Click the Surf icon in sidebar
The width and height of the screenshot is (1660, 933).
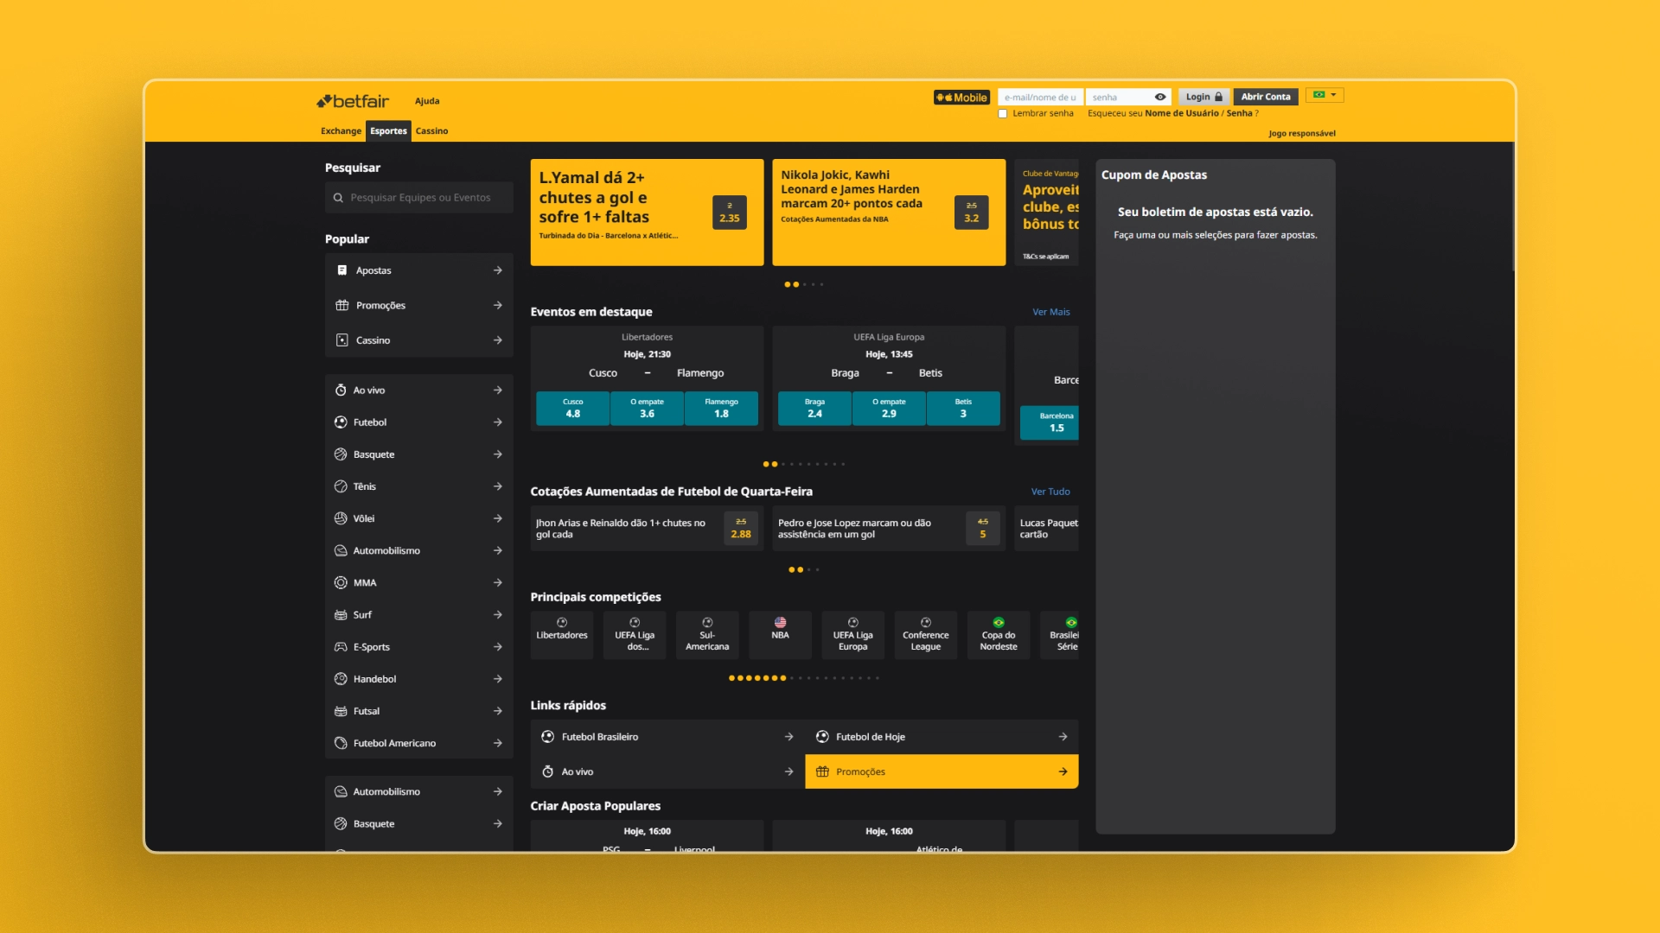341,615
